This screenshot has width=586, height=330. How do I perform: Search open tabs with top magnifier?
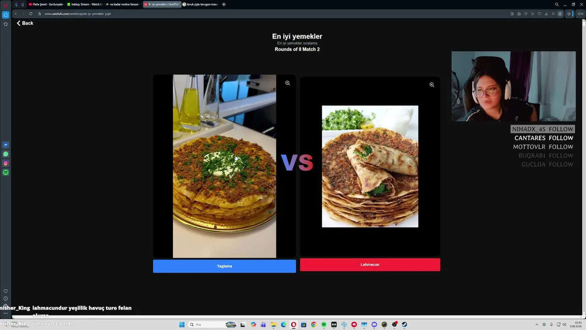[557, 4]
